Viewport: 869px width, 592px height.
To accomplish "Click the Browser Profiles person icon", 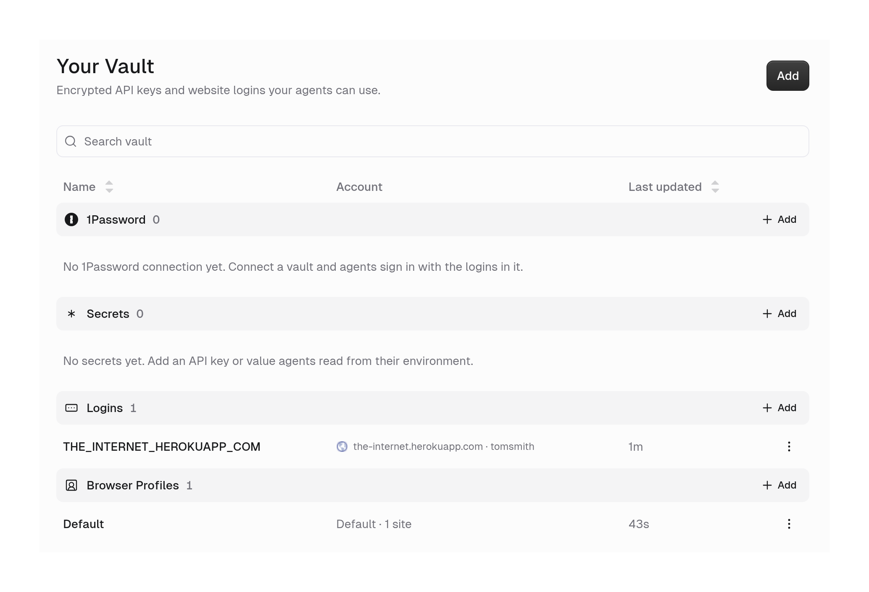I will tap(71, 485).
